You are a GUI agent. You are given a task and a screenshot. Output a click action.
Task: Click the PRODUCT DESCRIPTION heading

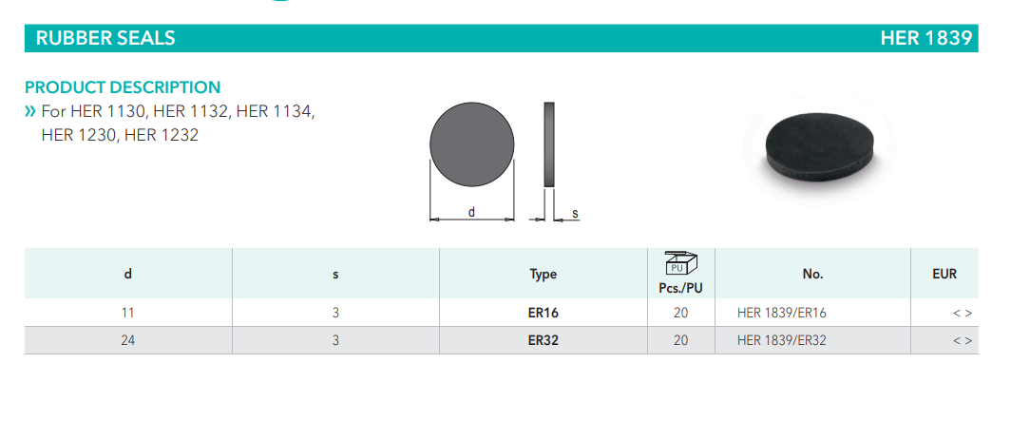[x=123, y=87]
